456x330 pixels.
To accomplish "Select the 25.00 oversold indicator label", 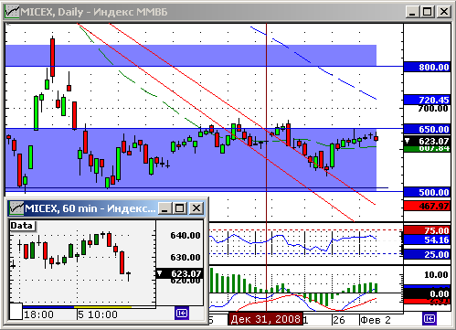I will click(x=427, y=254).
